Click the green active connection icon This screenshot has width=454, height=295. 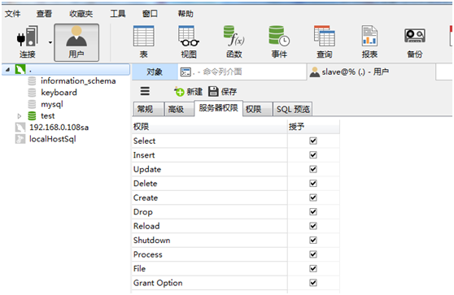click(20, 69)
